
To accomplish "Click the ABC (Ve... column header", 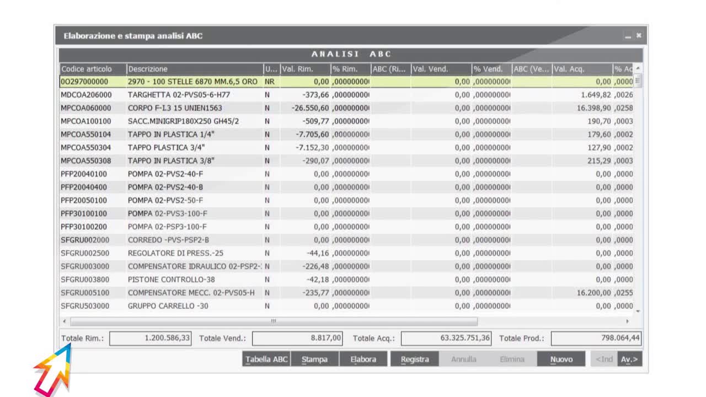I will [x=532, y=69].
